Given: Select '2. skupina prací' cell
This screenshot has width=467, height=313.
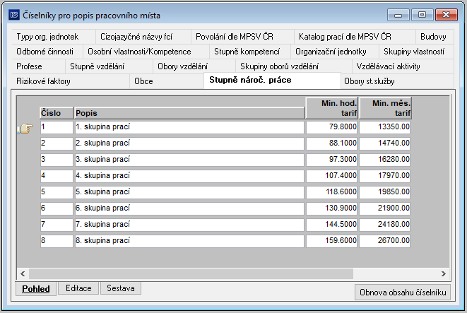Looking at the screenshot, I should tap(189, 143).
